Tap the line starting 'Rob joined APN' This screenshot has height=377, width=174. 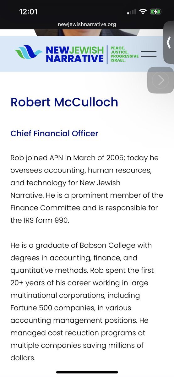[x=84, y=158]
